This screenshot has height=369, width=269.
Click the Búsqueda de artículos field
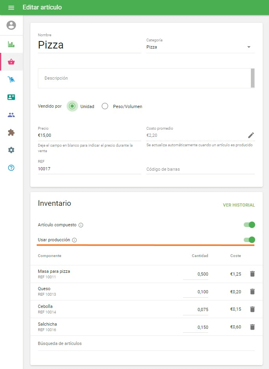point(146,343)
